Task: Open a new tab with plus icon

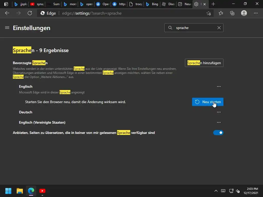Action: (x=213, y=4)
